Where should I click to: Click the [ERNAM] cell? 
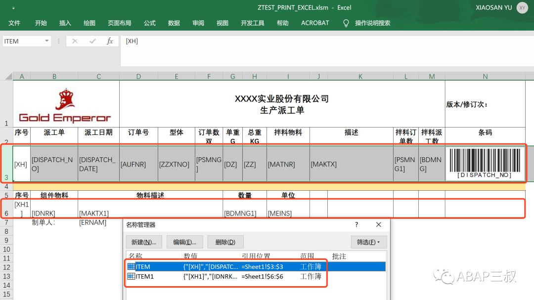coord(98,222)
